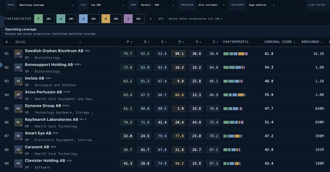Click the M score 86.6 for Xvivo Perfusion

pyautogui.click(x=179, y=95)
